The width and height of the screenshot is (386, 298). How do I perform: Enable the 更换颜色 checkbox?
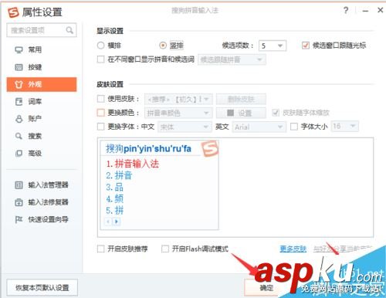(100, 113)
